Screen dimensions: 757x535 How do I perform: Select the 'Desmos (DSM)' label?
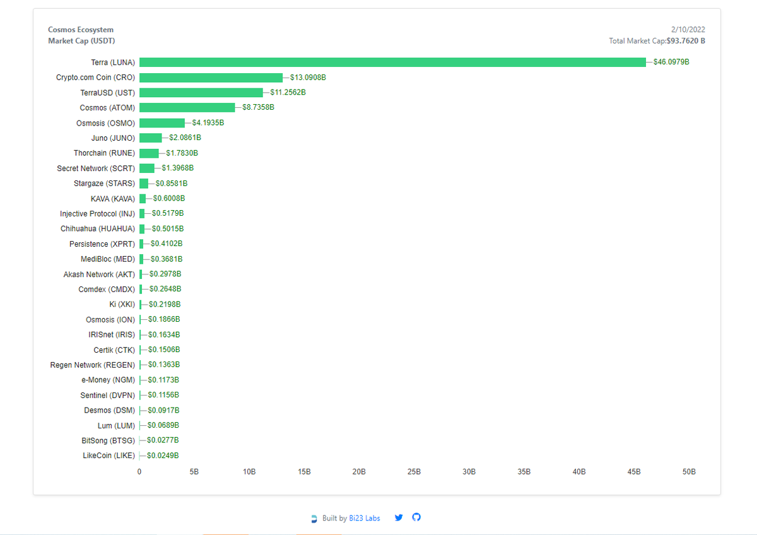[109, 411]
